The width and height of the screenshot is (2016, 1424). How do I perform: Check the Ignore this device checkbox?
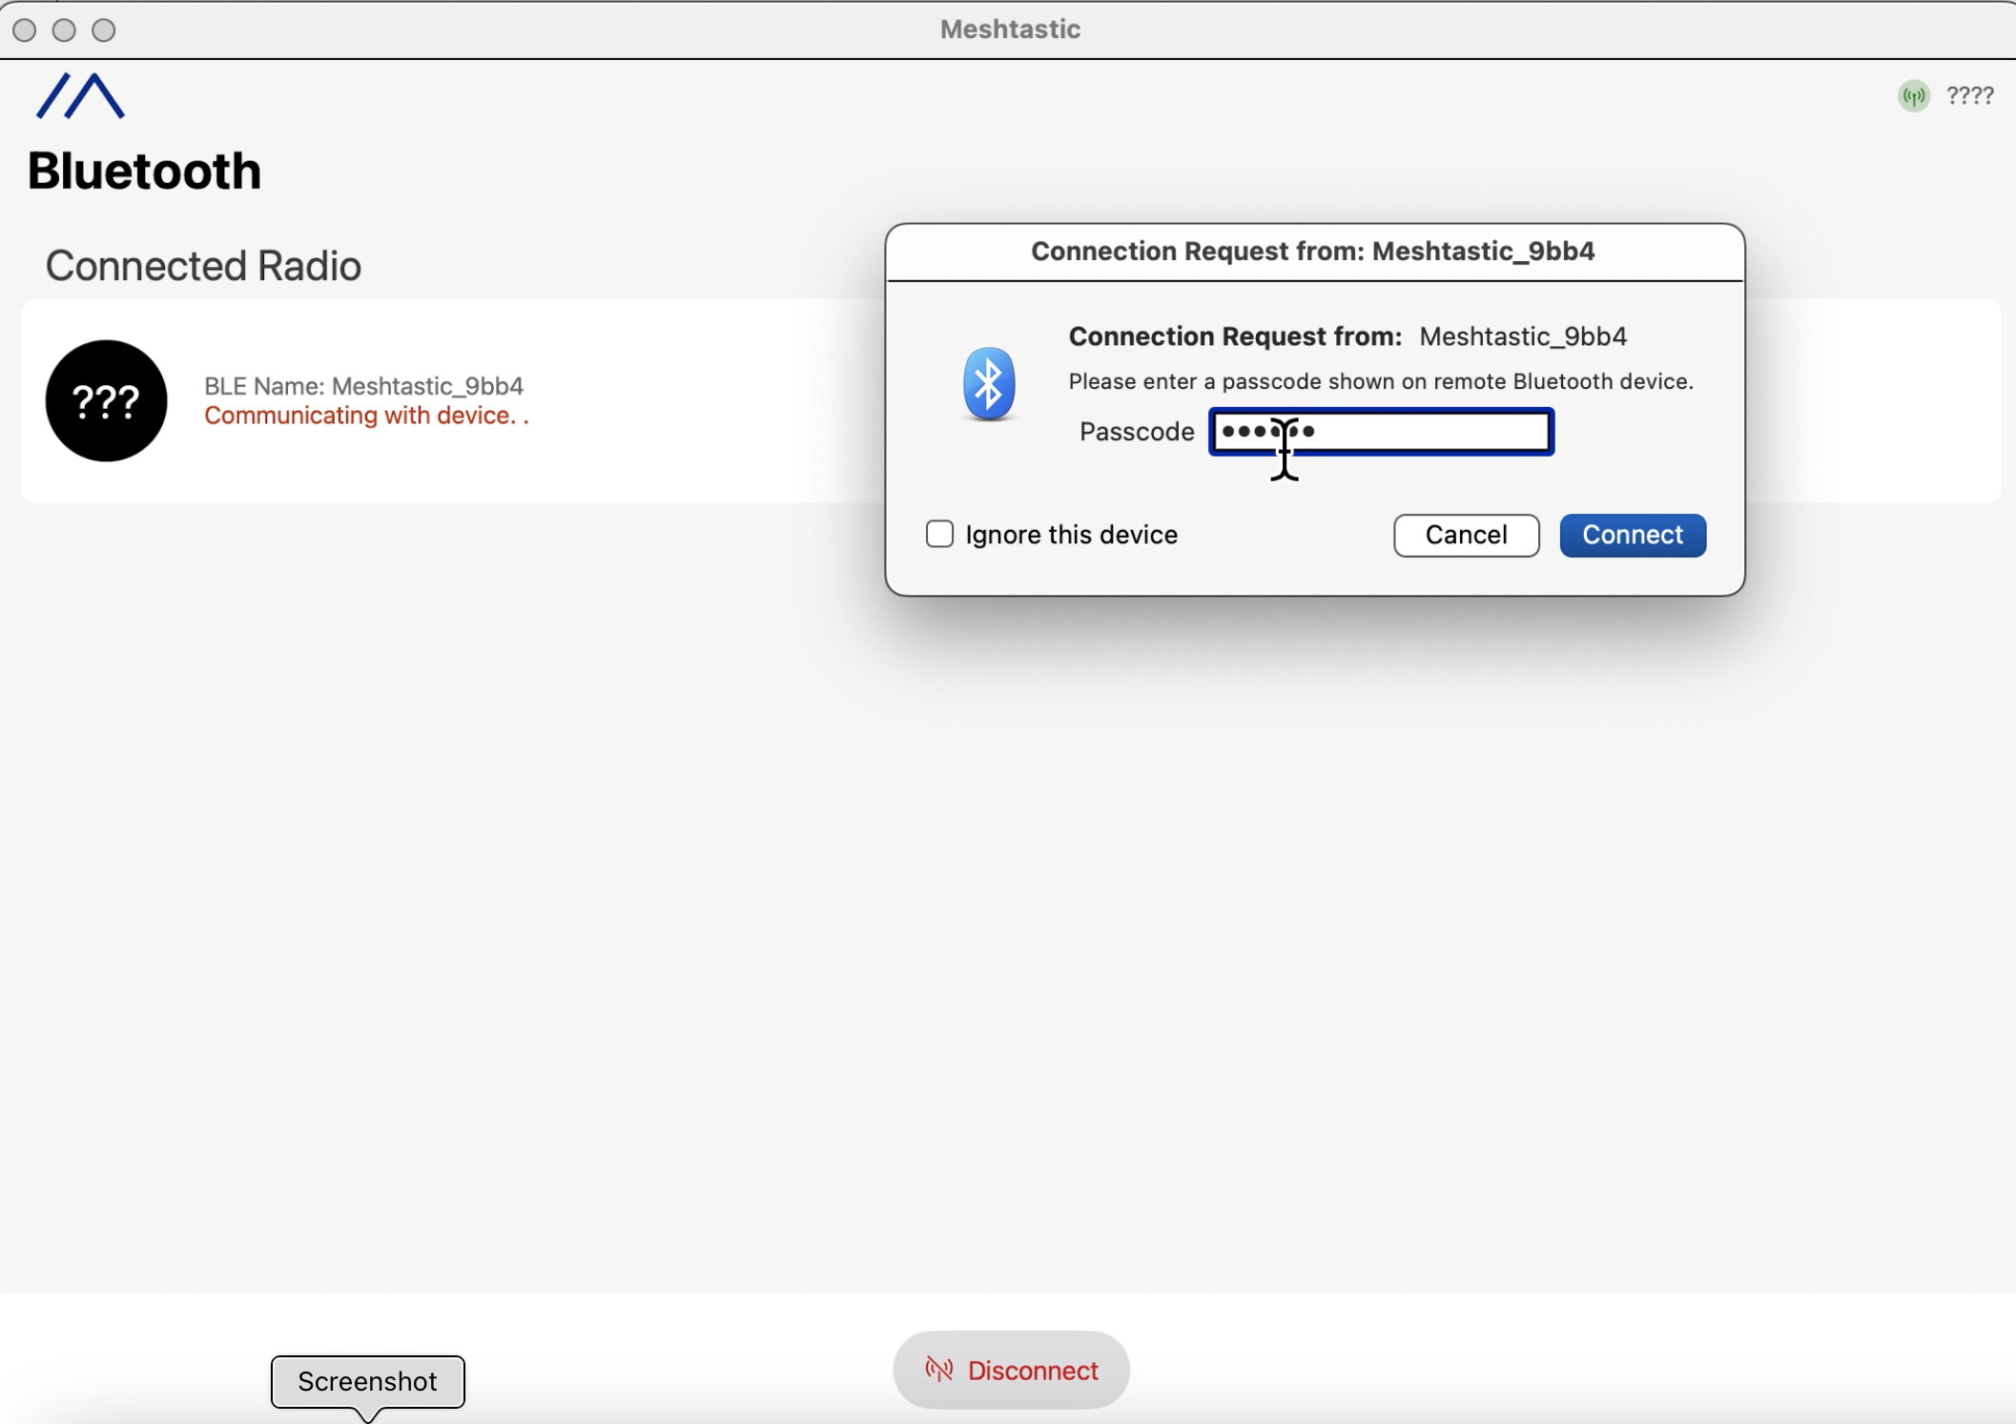click(x=939, y=534)
